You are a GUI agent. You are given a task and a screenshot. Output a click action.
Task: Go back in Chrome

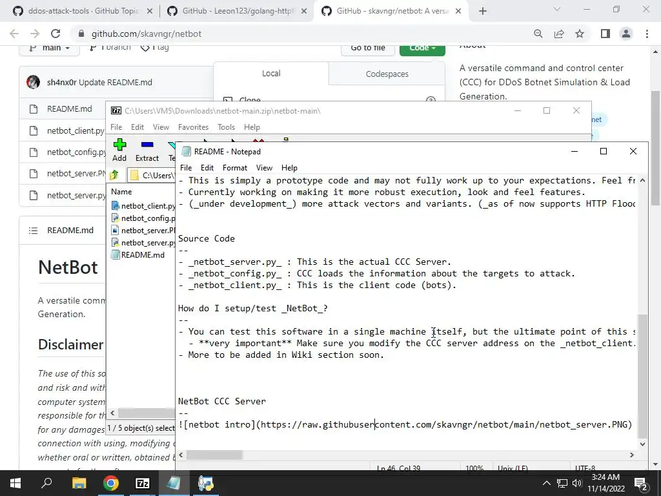(x=14, y=34)
